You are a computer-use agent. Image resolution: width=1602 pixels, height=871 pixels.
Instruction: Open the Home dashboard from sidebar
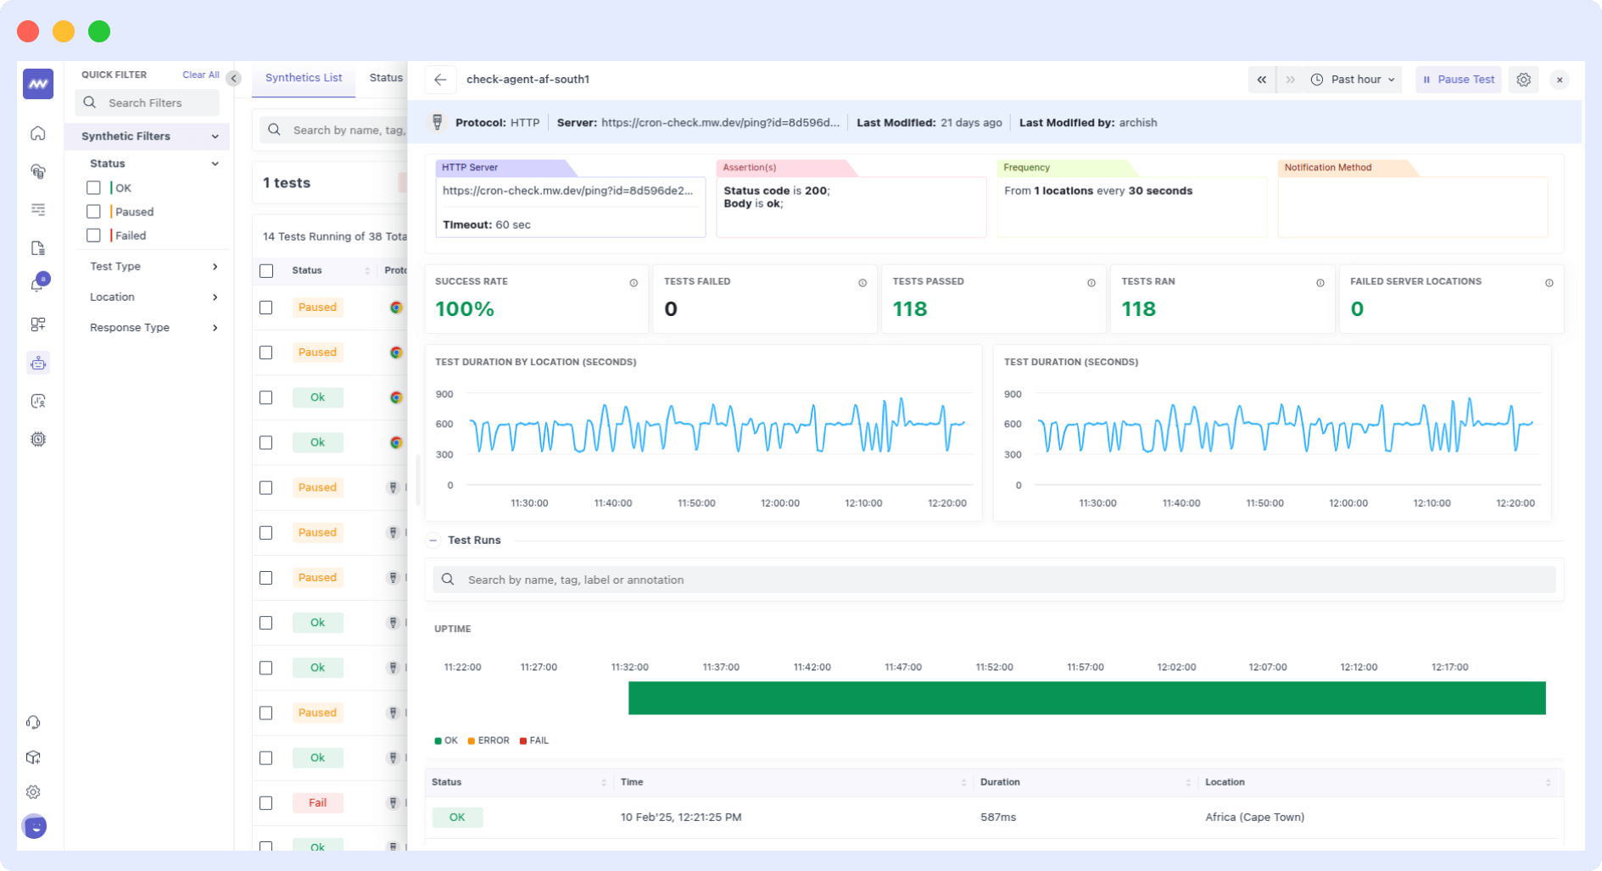(38, 133)
